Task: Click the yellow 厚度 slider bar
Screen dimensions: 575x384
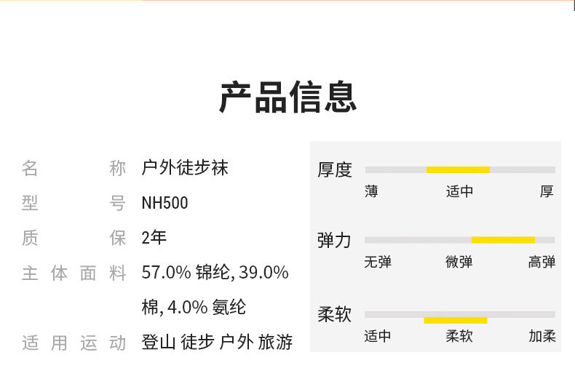Action: (458, 169)
